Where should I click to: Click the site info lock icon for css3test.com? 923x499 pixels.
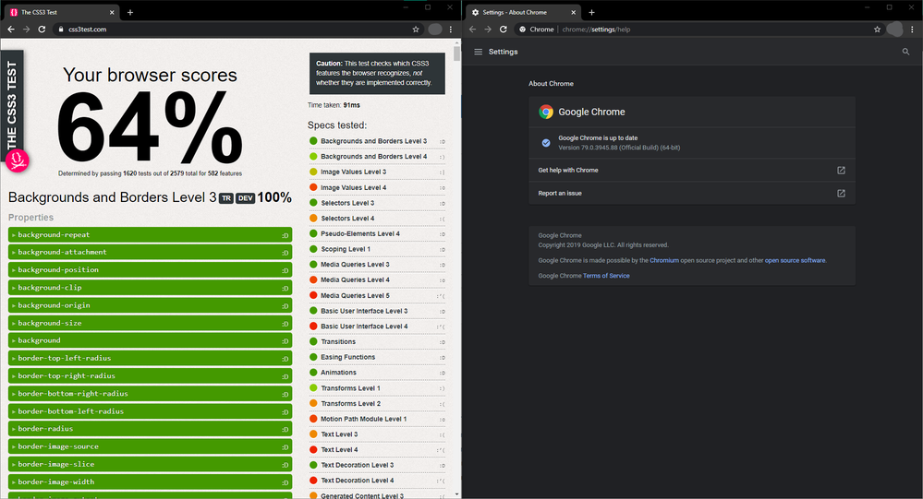coord(61,29)
